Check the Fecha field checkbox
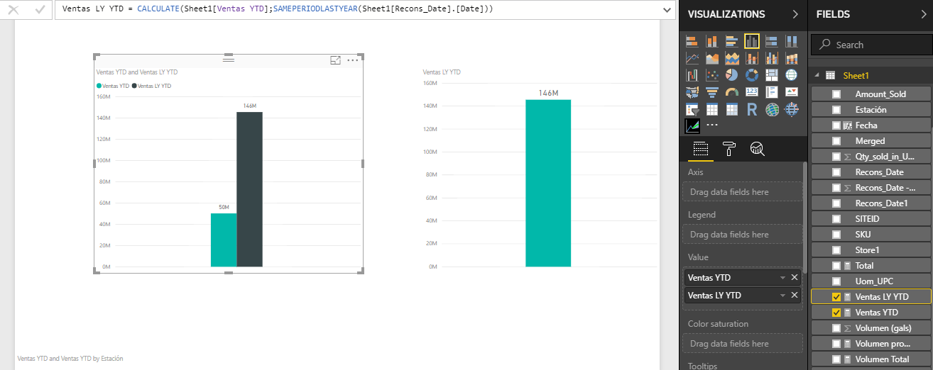933x370 pixels. 836,125
